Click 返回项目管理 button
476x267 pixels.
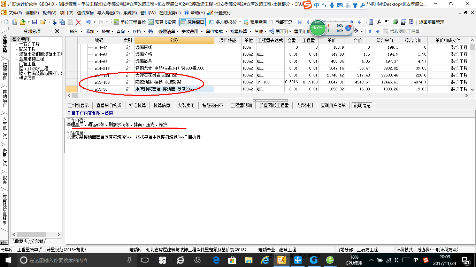pyautogui.click(x=432, y=22)
